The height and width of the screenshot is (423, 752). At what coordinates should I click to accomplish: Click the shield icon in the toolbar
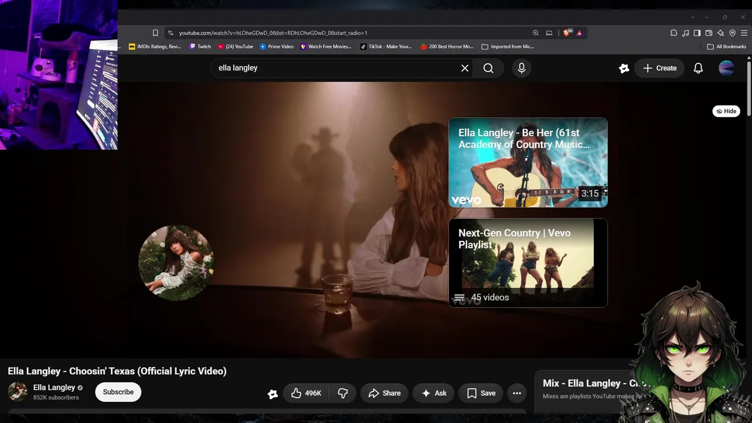[733, 33]
